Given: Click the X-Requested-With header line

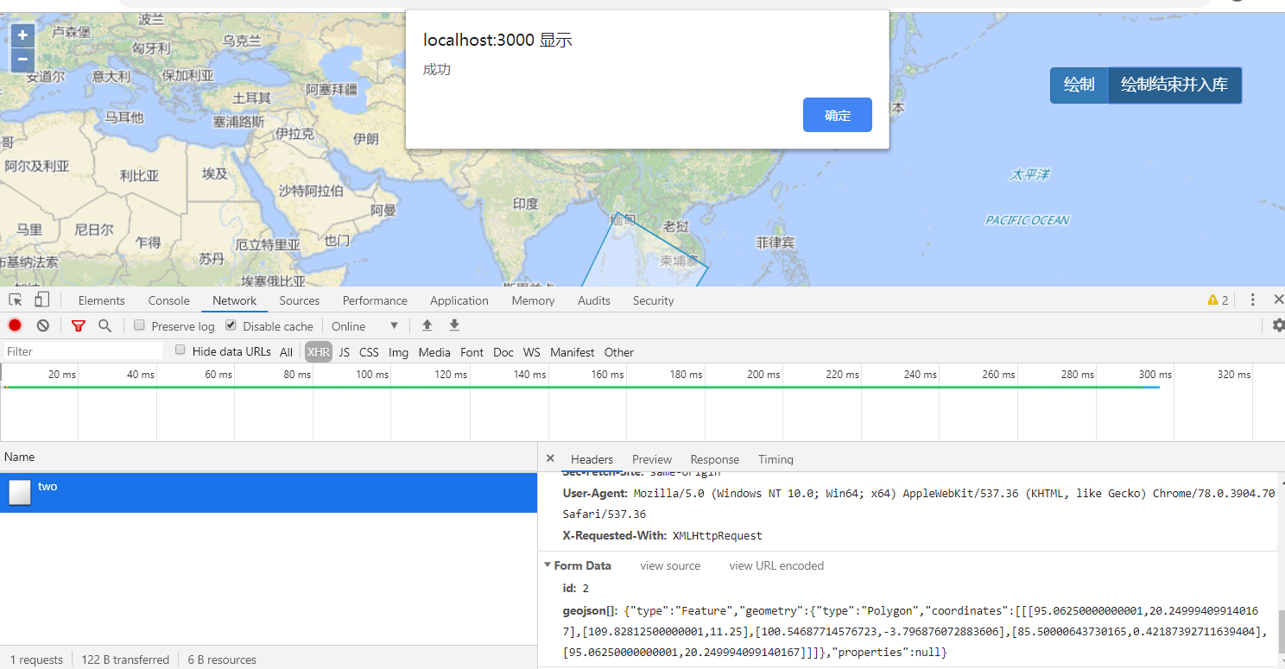Looking at the screenshot, I should pyautogui.click(x=662, y=535).
